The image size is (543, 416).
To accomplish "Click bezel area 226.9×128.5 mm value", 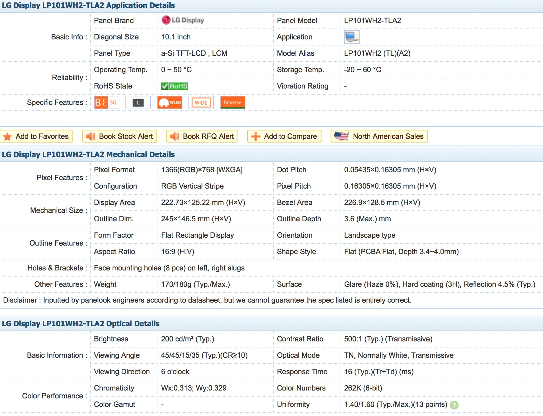I will coord(382,203).
